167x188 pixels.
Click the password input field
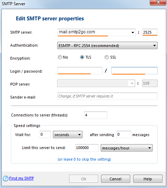point(134,70)
